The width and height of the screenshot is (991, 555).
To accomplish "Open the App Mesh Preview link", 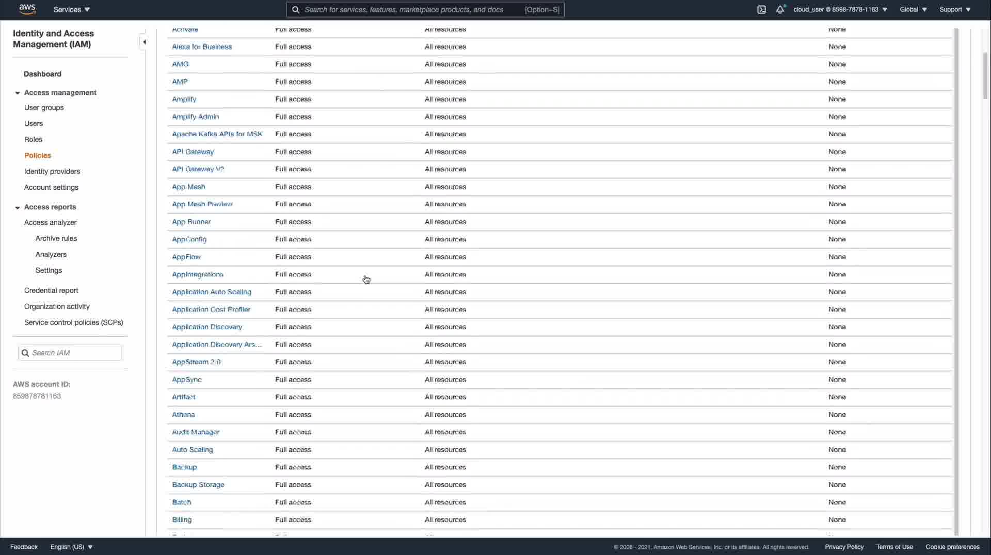I will [202, 204].
